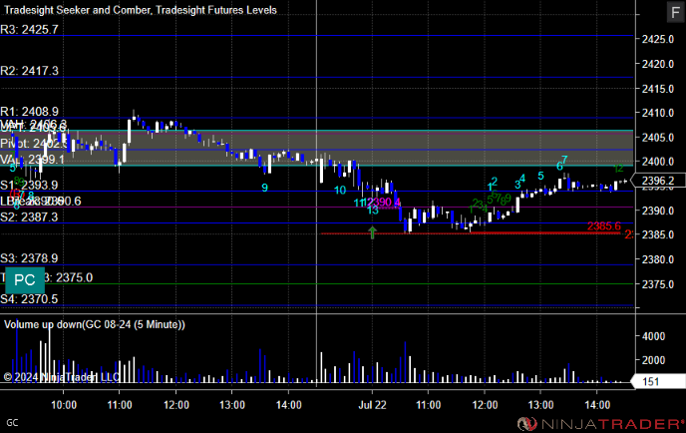Click the cyan count 9 marker
The height and width of the screenshot is (433, 686).
[264, 188]
